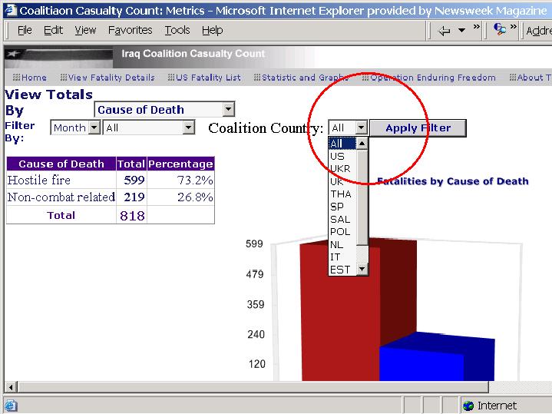Select POL in the country list
552x414 pixels.
(342, 232)
